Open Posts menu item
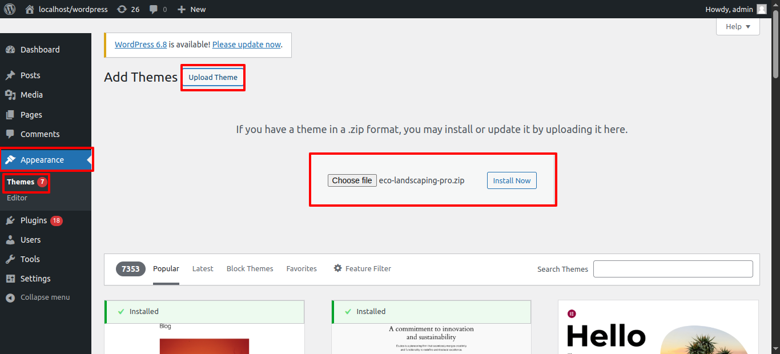 [x=46, y=75]
